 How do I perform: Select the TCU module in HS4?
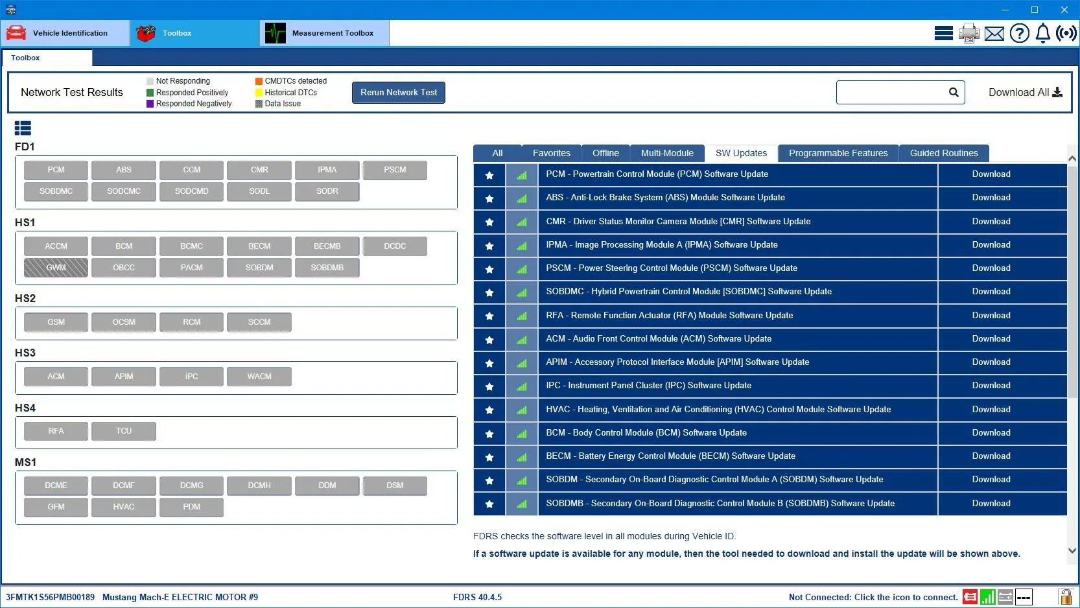[x=124, y=431]
